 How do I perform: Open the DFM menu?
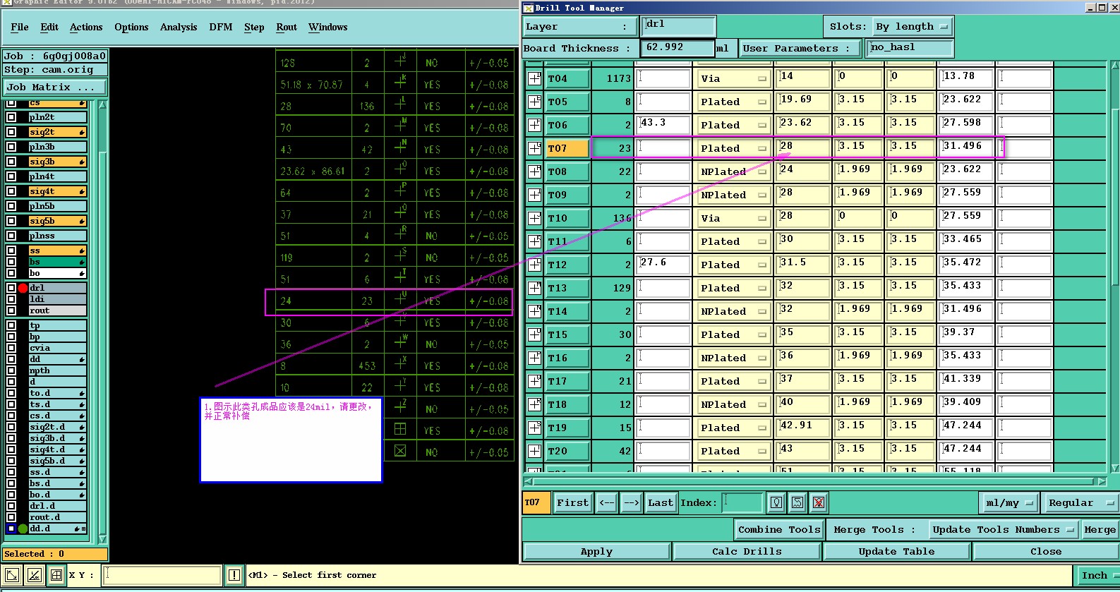pos(221,27)
